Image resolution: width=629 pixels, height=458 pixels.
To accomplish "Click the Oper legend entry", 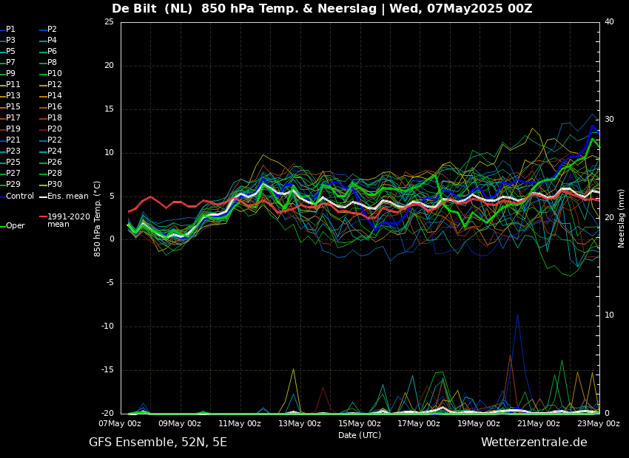I will coord(13,226).
